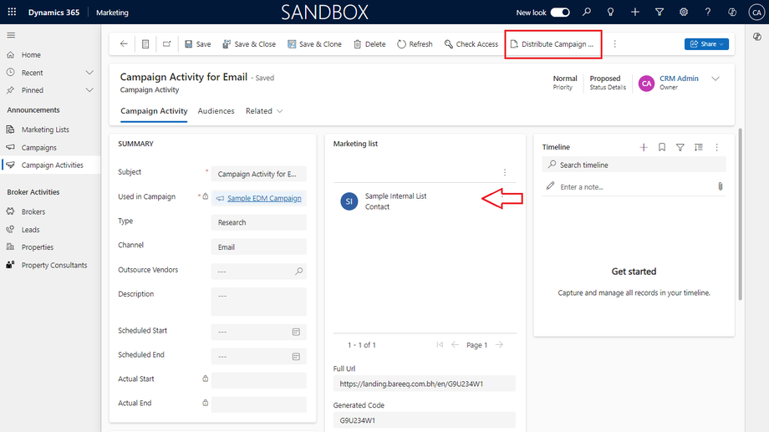Click the attach file paperclip icon in note box

point(721,186)
